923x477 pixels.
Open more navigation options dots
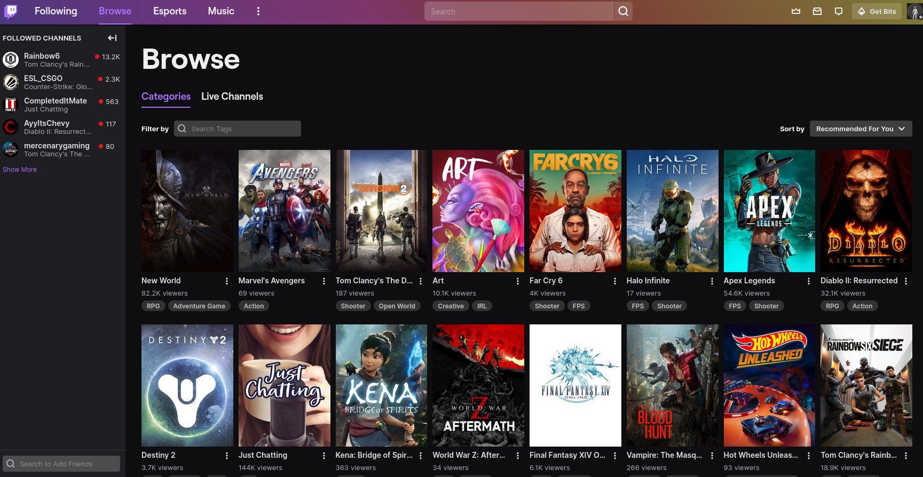(x=258, y=11)
